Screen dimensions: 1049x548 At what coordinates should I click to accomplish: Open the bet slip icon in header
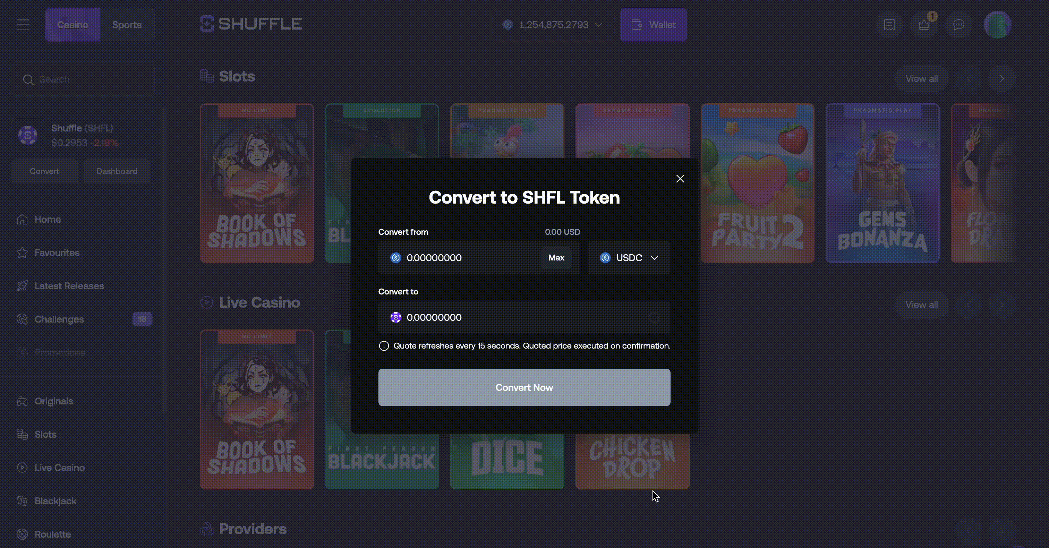[889, 25]
